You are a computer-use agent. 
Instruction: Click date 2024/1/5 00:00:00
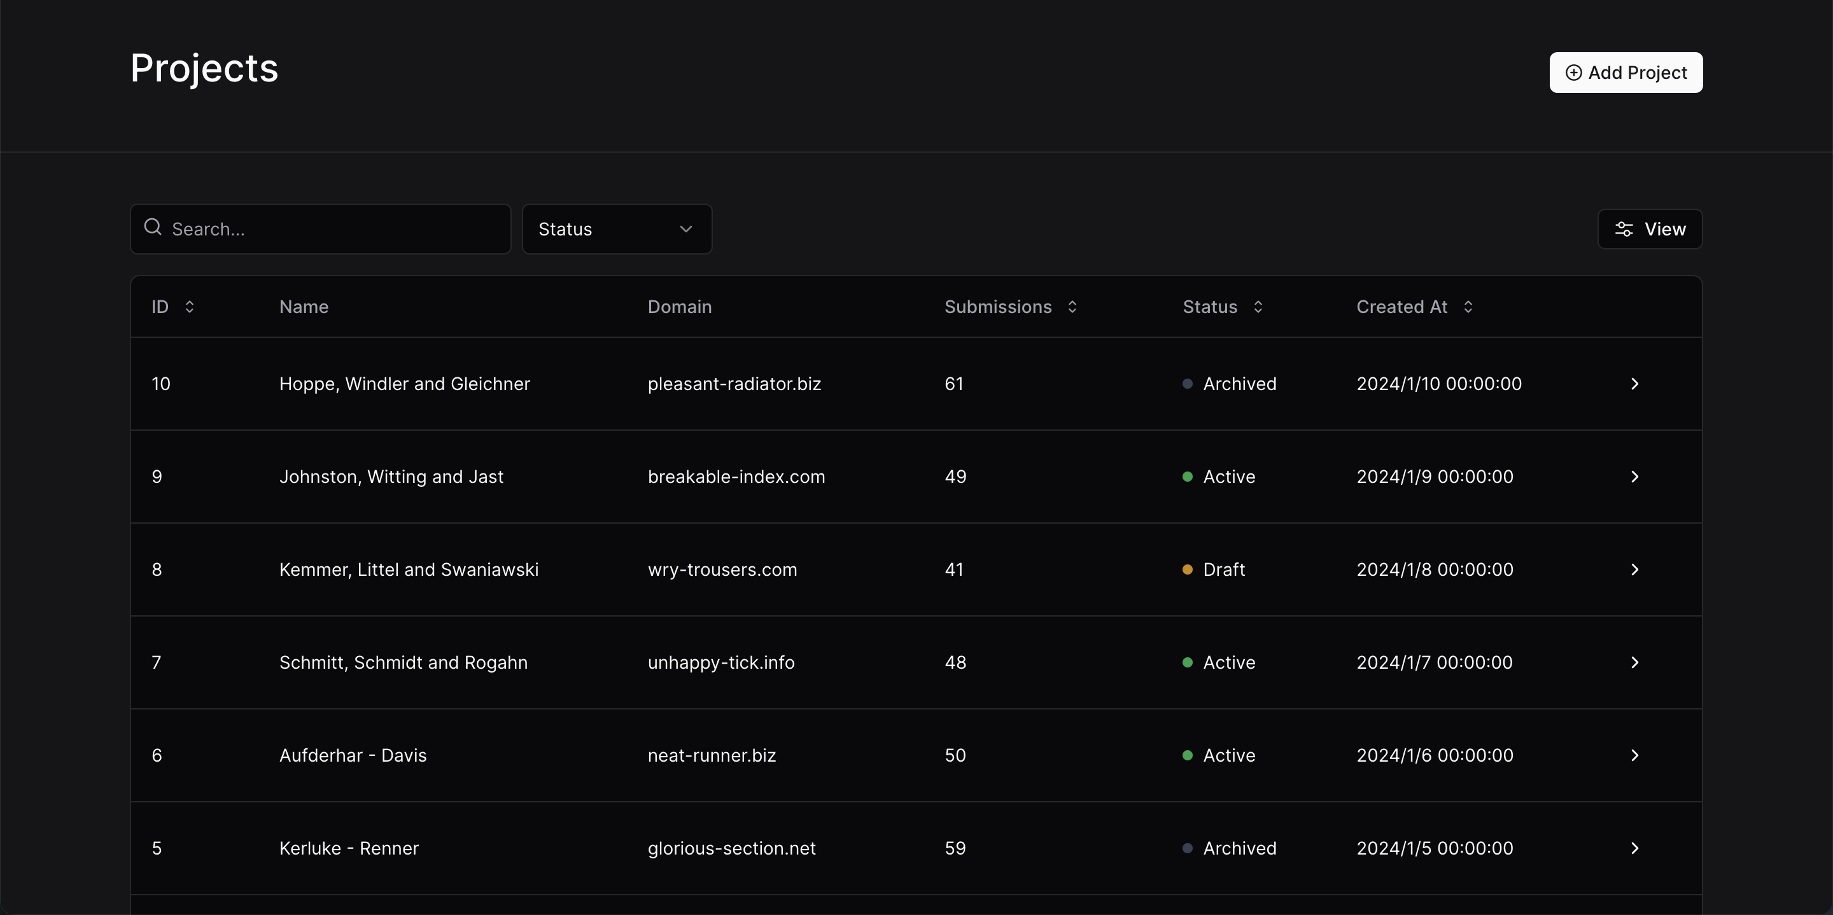tap(1435, 848)
